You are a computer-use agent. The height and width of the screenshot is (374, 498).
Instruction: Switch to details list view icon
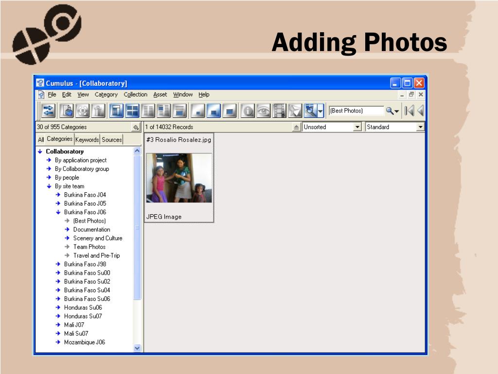pos(148,111)
